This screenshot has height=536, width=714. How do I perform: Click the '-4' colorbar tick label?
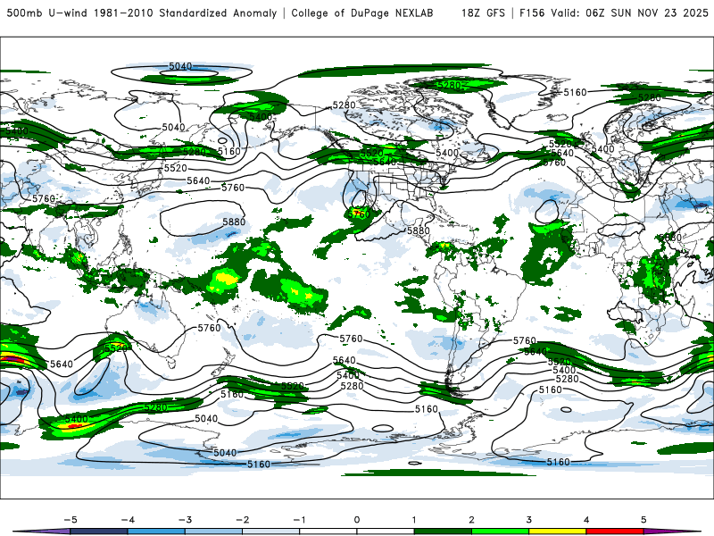click(128, 520)
